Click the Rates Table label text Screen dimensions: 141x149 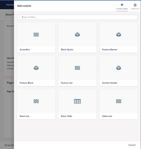point(67,116)
